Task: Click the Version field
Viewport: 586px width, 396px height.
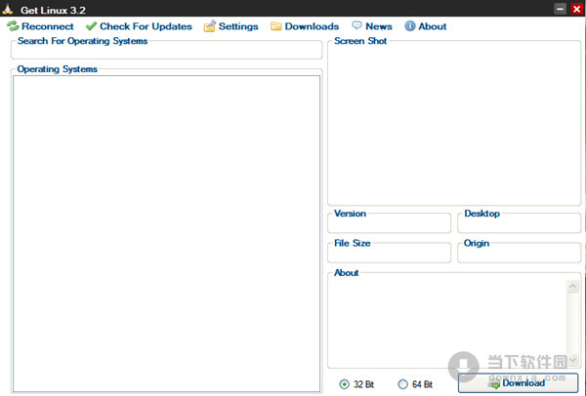Action: [x=389, y=224]
